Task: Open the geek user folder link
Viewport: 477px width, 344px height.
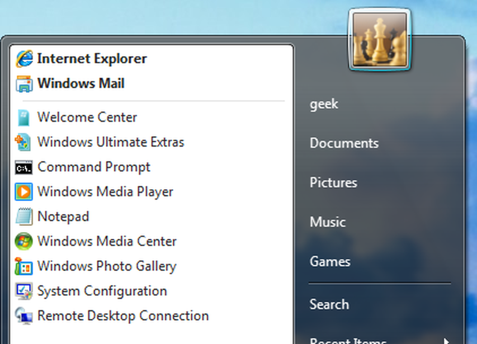Action: click(324, 104)
